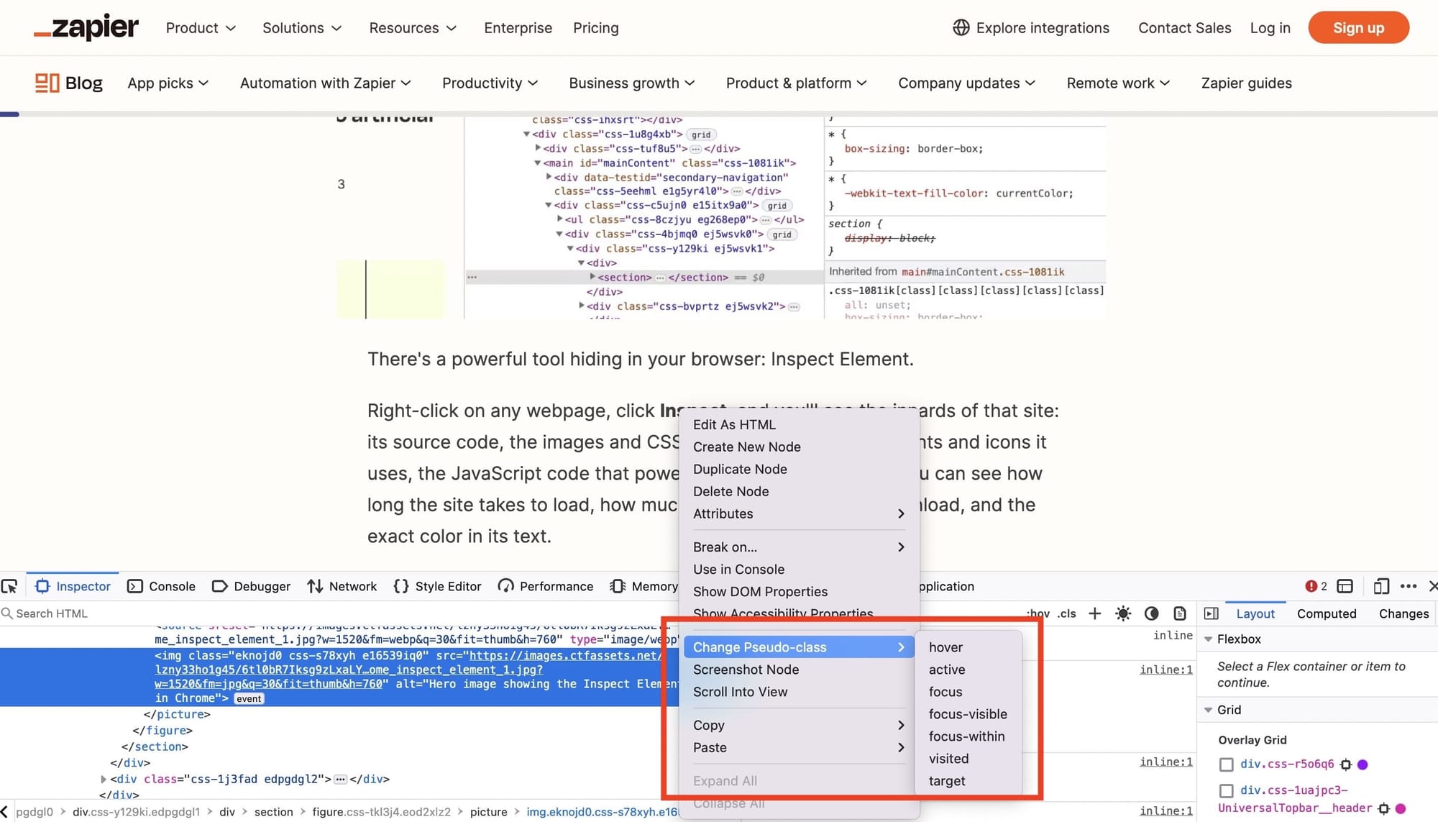The image size is (1438, 822).
Task: Enable overlay grid for div.css-r5o6q6
Action: pos(1227,764)
